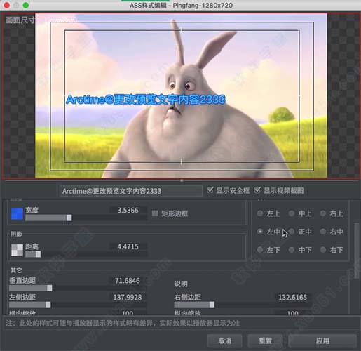
Task: Select the 右下 alignment radio button
Action: click(323, 250)
